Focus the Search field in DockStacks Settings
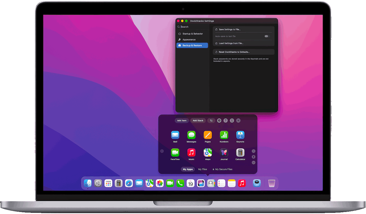The image size is (366, 214). (x=192, y=27)
